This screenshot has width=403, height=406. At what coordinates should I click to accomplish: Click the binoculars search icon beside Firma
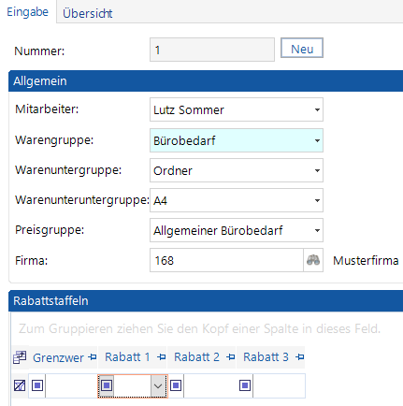(313, 260)
